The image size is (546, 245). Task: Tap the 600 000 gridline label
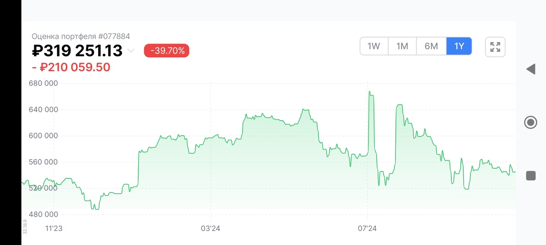[44, 136]
